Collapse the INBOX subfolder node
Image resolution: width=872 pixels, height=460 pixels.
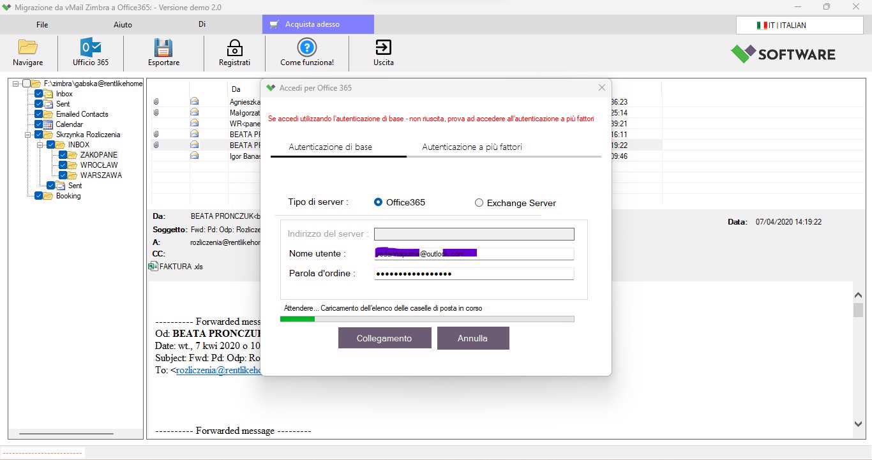(40, 145)
